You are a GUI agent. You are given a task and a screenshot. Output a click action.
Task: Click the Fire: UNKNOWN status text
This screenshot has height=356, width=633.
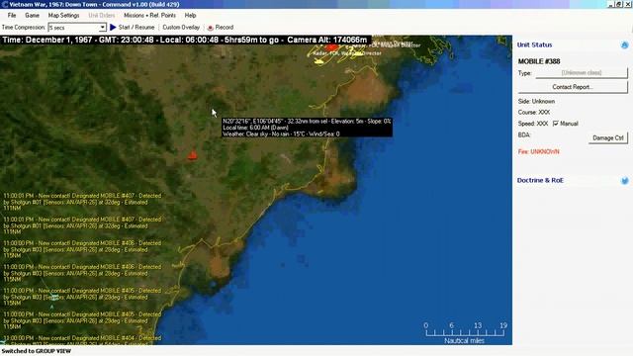click(x=538, y=151)
